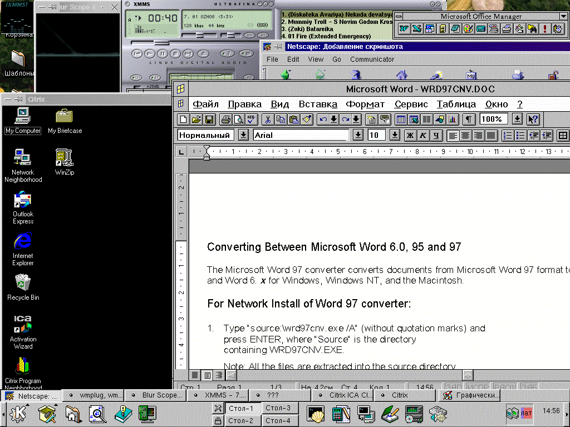Save the document using the floppy icon

[209, 119]
